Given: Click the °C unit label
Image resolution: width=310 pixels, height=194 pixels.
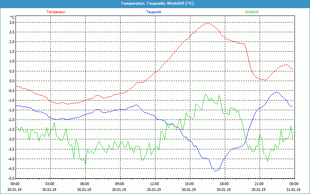Looking at the screenshot, I should (12, 17).
